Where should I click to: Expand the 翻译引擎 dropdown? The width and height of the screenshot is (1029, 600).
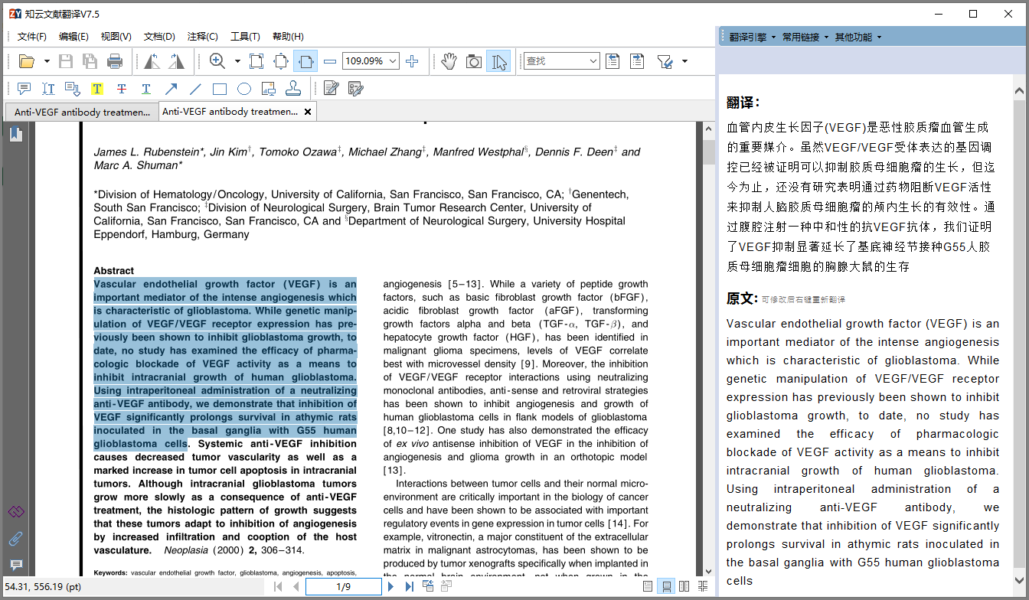tap(752, 37)
